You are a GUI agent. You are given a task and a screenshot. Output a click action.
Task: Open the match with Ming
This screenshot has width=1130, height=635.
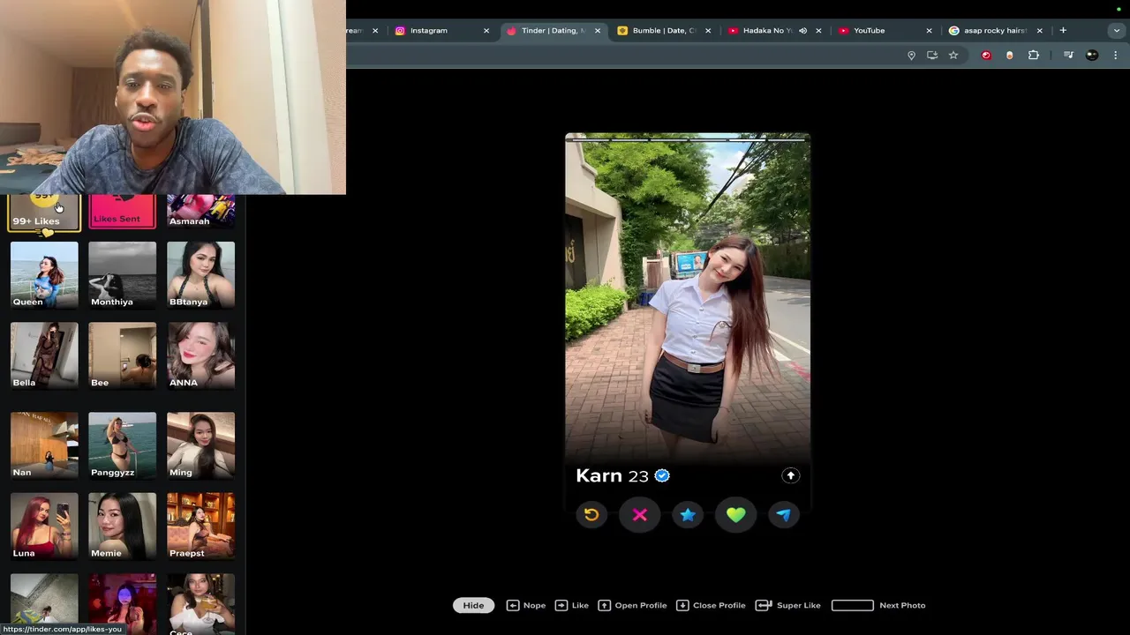click(x=200, y=445)
